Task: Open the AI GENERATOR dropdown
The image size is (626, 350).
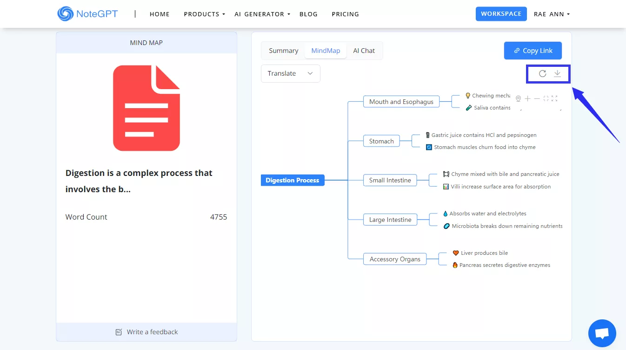Action: (x=262, y=14)
